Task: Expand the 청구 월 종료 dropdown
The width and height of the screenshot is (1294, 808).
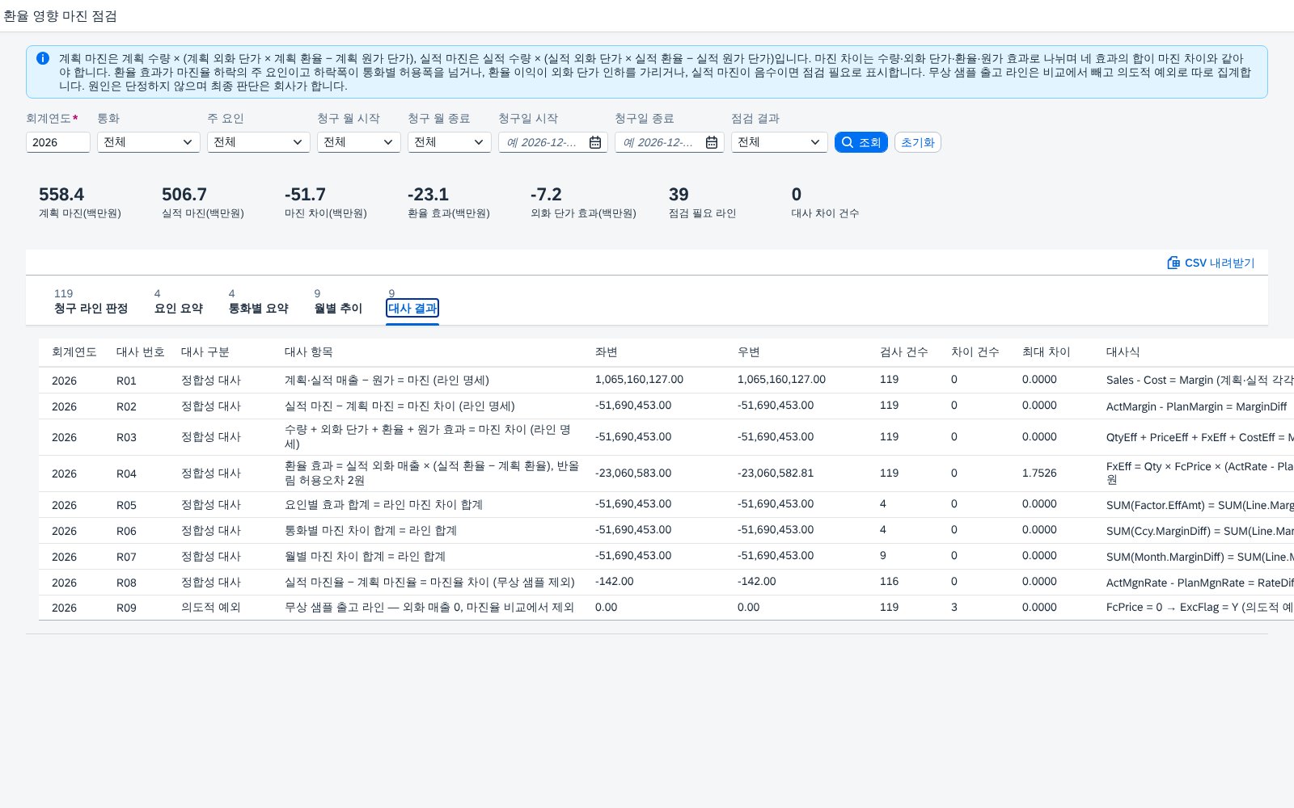Action: click(450, 142)
